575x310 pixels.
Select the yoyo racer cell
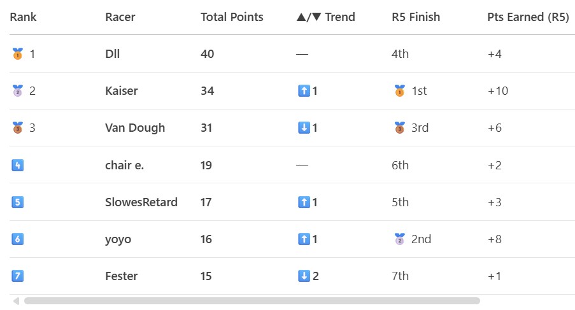118,239
